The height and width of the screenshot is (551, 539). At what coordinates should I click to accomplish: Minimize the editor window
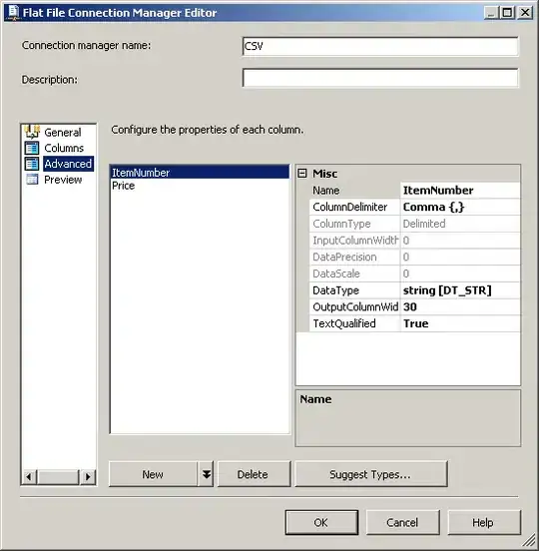pyautogui.click(x=491, y=13)
